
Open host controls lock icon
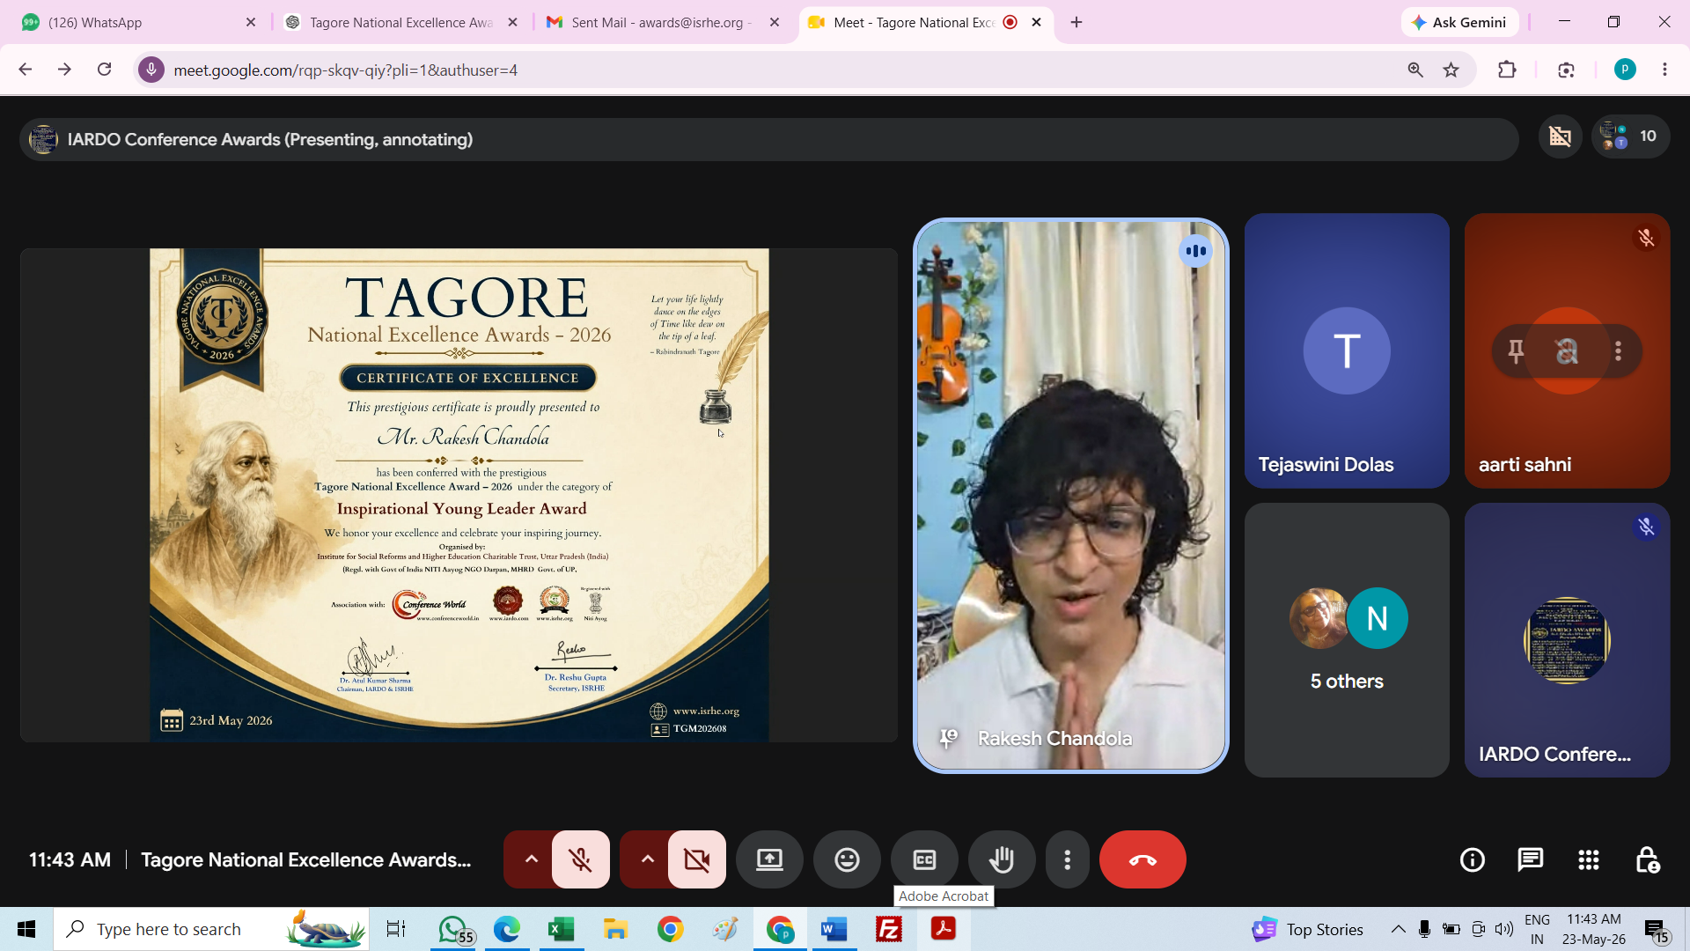[1646, 859]
